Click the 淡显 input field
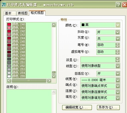The image size is (127, 113). click(x=98, y=60)
